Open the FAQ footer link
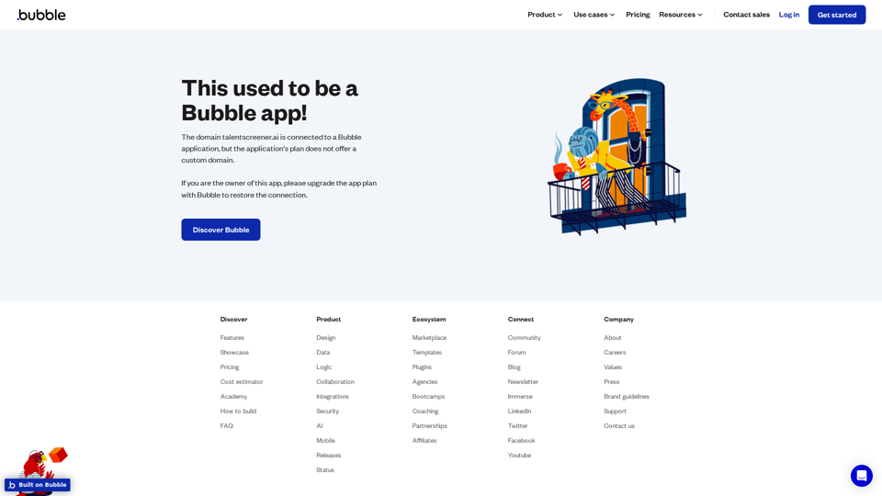This screenshot has height=496, width=882. point(226,425)
